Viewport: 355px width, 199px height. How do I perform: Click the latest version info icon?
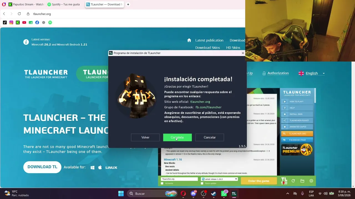click(26, 42)
